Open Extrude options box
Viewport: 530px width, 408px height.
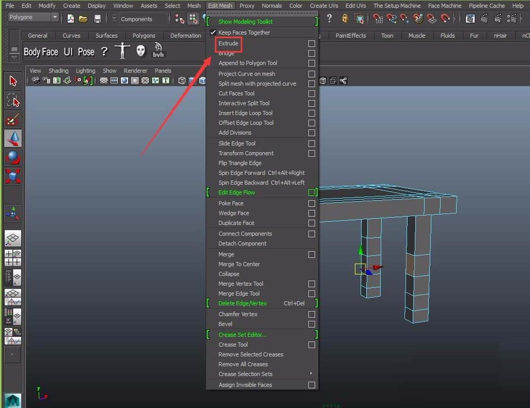click(x=312, y=43)
